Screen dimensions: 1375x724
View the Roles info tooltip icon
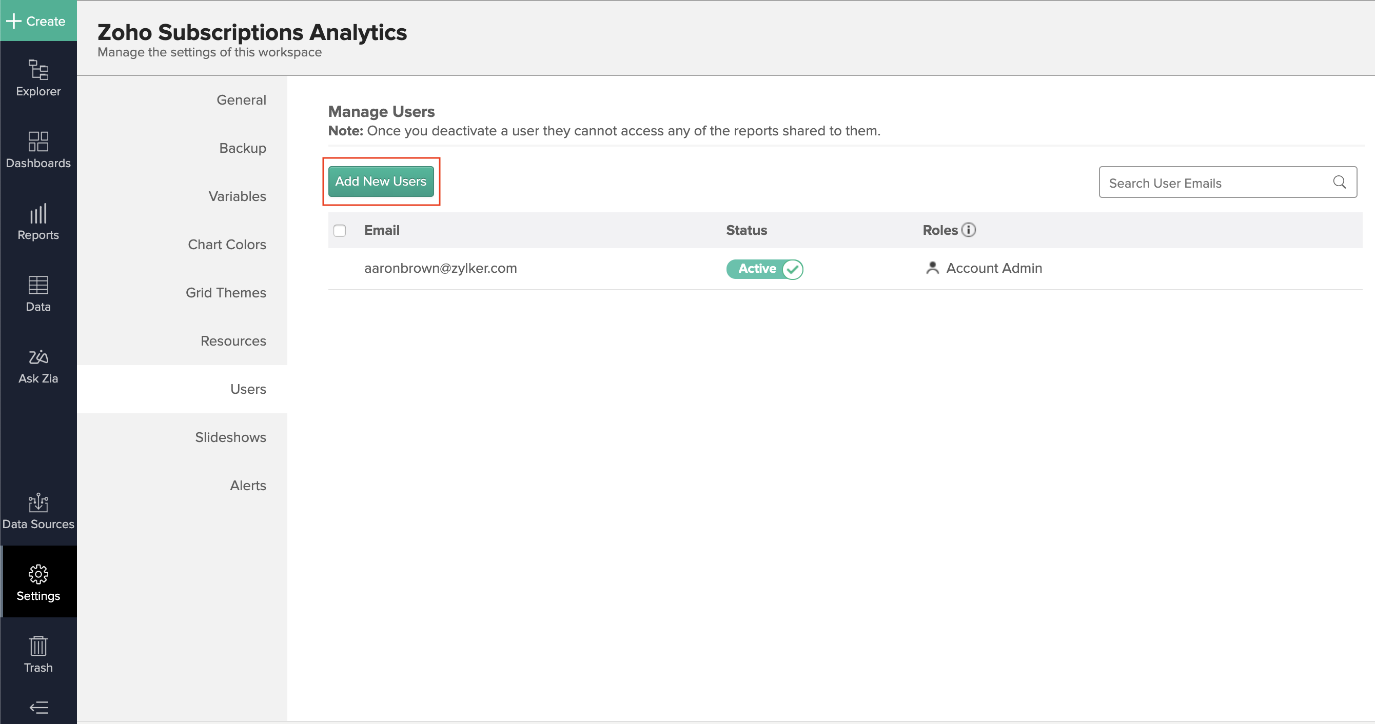[x=969, y=230]
